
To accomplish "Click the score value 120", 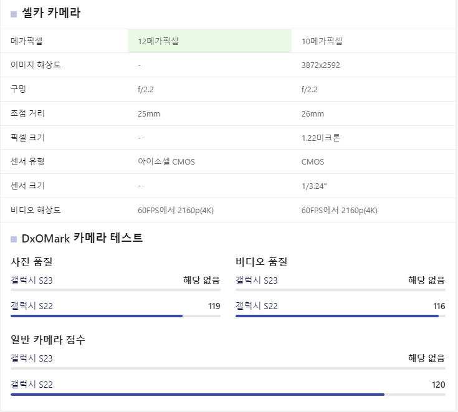I will (x=439, y=385).
